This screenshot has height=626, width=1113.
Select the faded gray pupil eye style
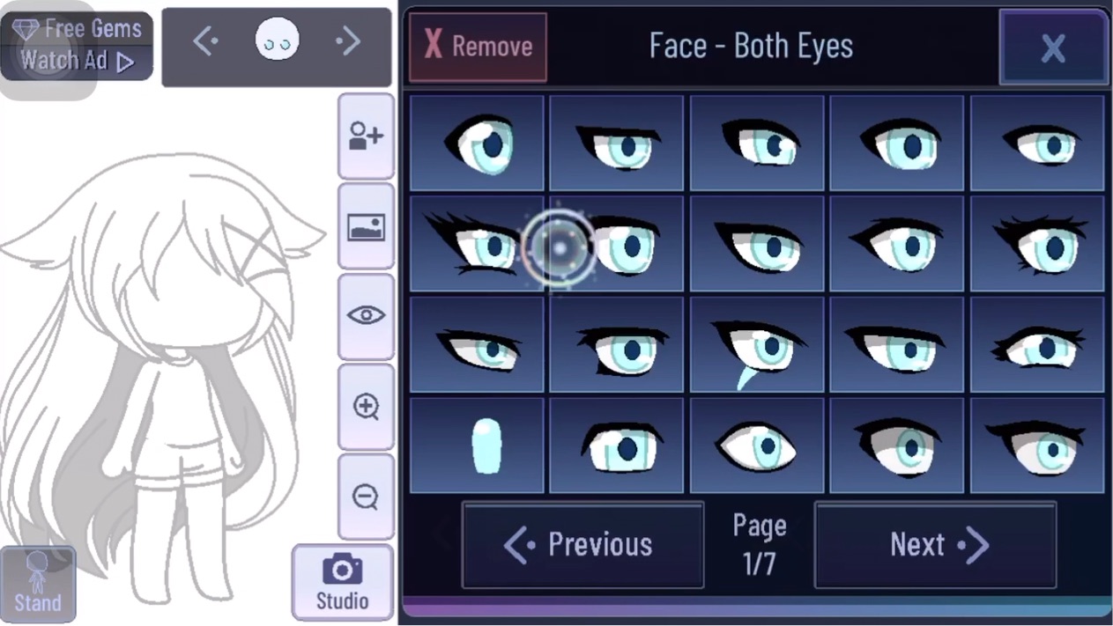pyautogui.click(x=897, y=445)
